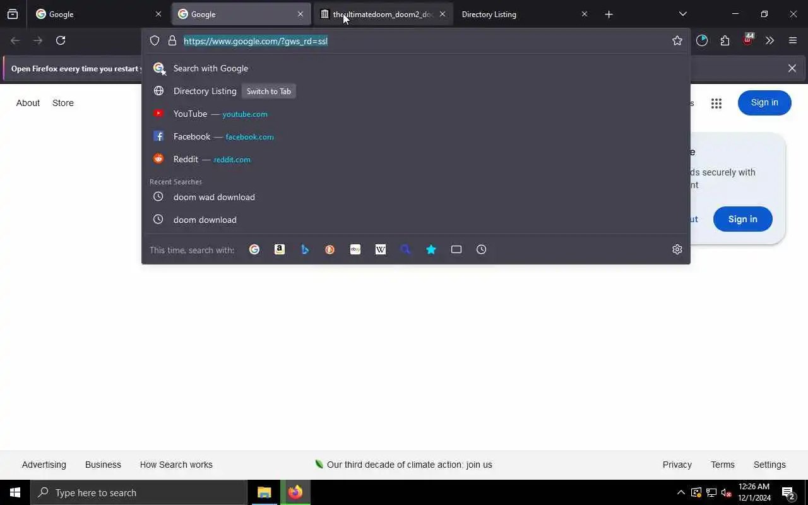Show more tools overflow chevron

[x=769, y=40]
